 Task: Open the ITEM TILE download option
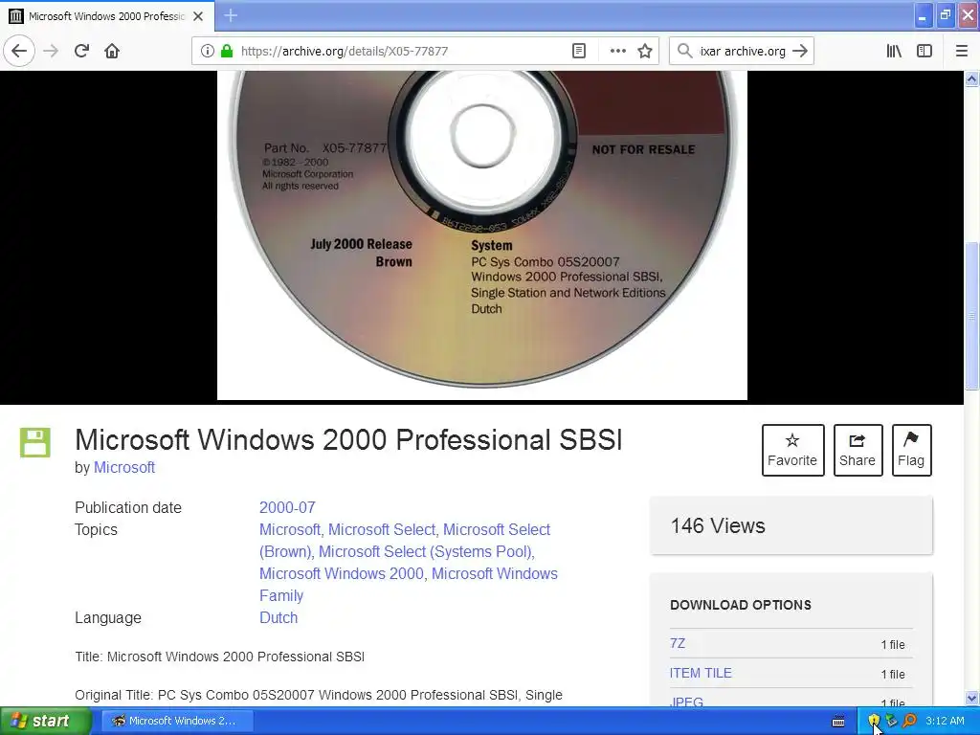[701, 673]
